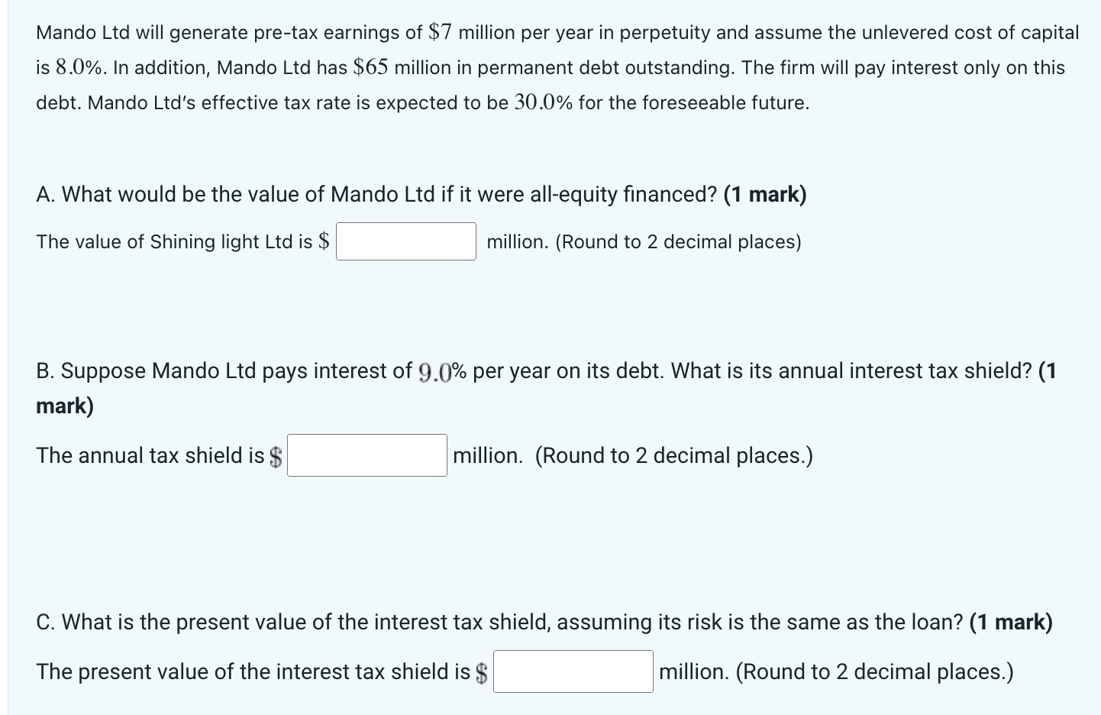The image size is (1101, 715).
Task: Click the dollar sign before part C's box
Action: (482, 671)
